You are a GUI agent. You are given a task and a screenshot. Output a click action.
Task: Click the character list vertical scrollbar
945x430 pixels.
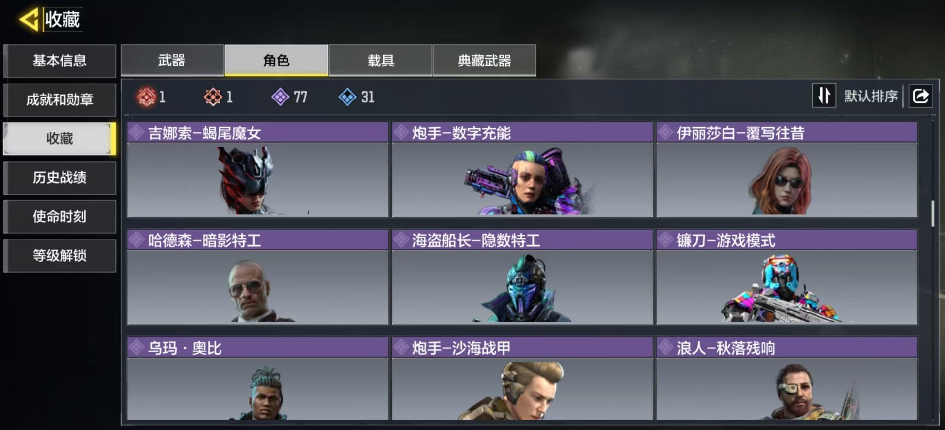click(x=933, y=213)
